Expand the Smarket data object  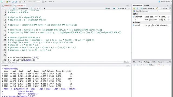tap(134, 17)
